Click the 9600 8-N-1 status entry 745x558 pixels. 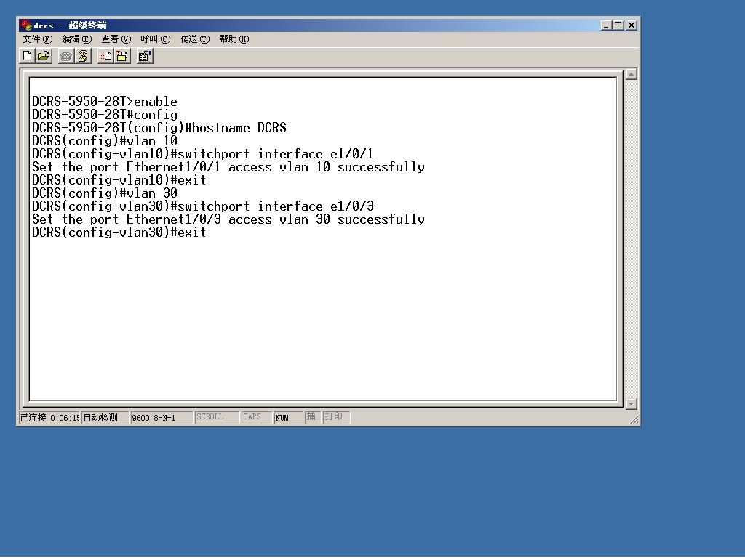point(162,418)
